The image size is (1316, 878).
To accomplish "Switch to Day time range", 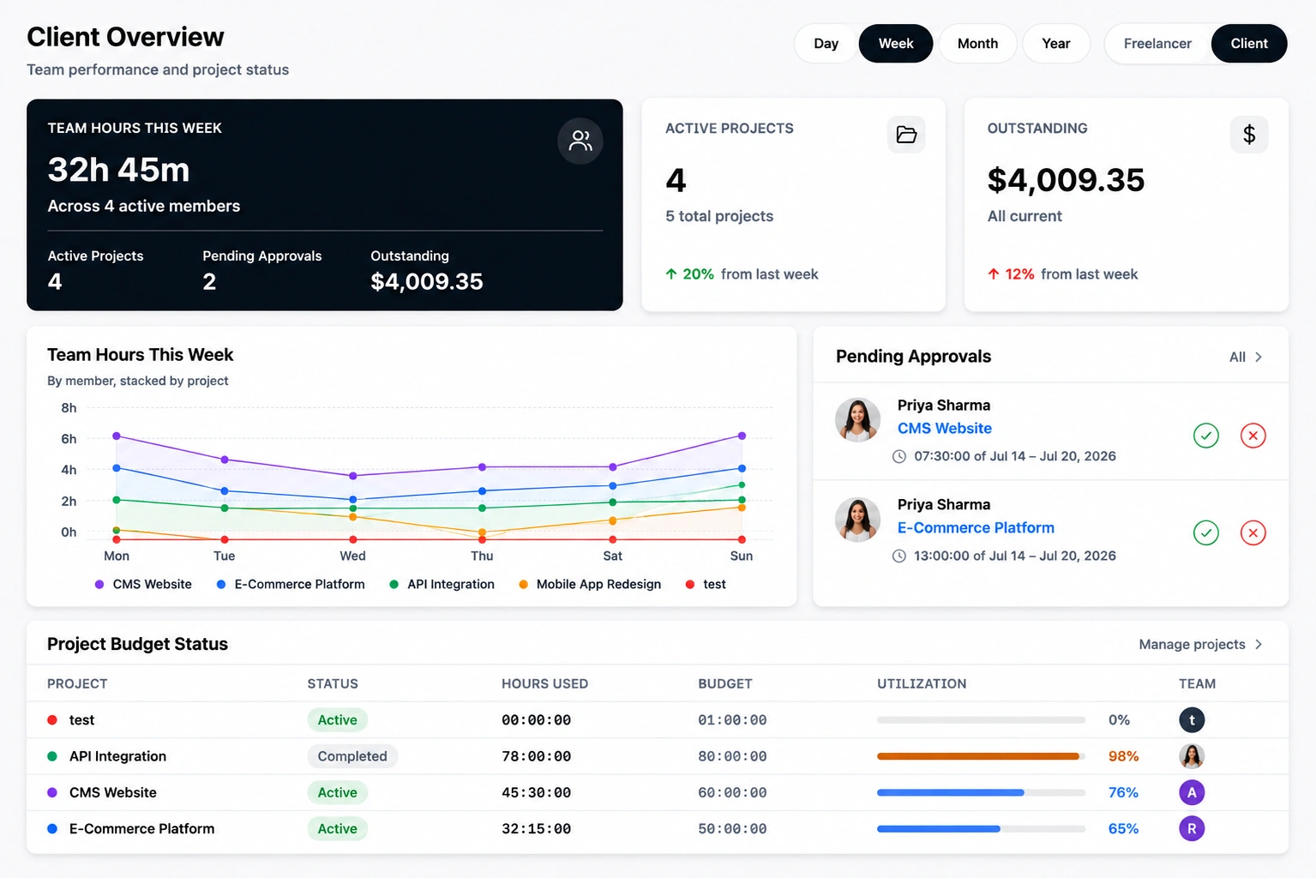I will point(826,44).
